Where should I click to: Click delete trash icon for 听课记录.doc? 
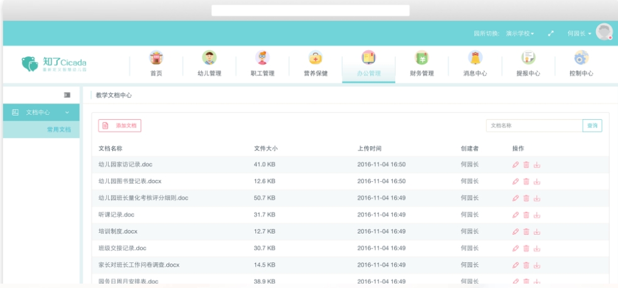526,215
